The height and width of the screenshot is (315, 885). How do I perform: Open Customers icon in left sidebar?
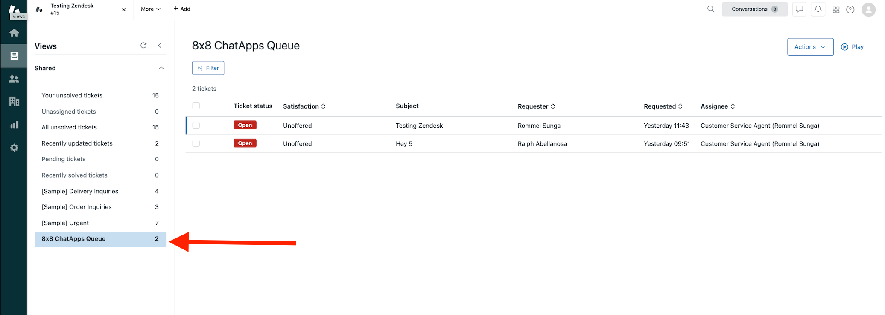coord(14,79)
